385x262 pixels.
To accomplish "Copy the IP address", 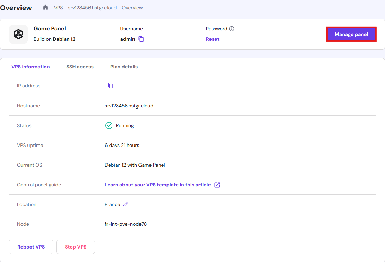I will click(111, 85).
